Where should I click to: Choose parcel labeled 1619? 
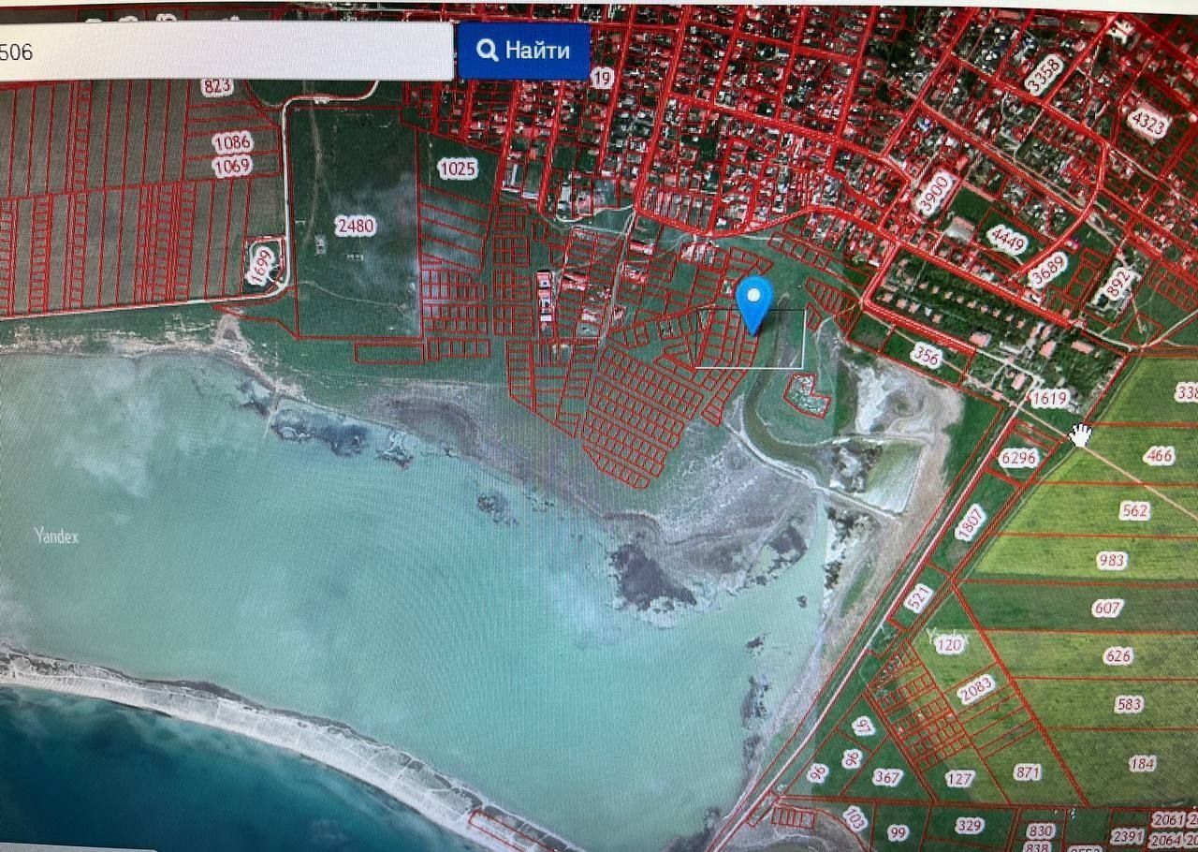tap(1048, 399)
